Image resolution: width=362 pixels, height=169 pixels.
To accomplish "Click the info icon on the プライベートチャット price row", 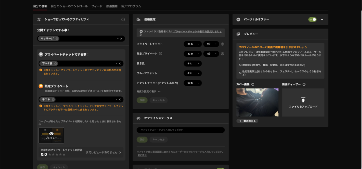I will coord(223,44).
